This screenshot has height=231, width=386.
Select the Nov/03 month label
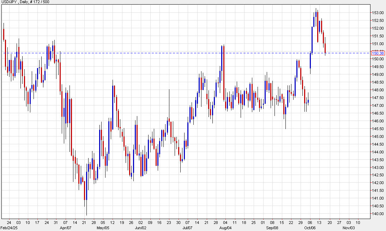coord(348,228)
